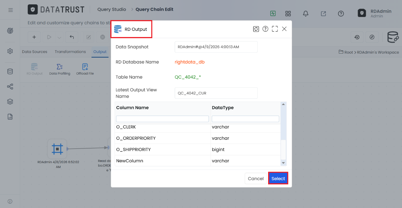
Task: Open the RDAdmin user profile
Action: pyautogui.click(x=375, y=13)
